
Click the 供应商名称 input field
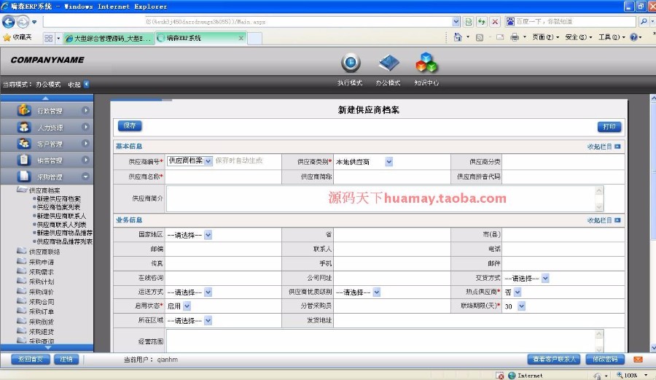223,177
